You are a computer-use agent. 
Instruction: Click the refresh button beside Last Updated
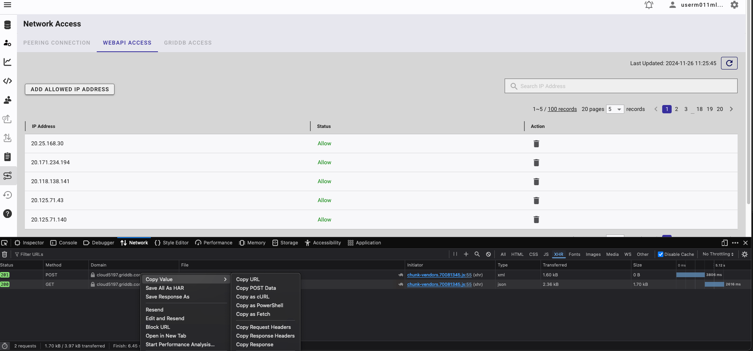tap(729, 63)
